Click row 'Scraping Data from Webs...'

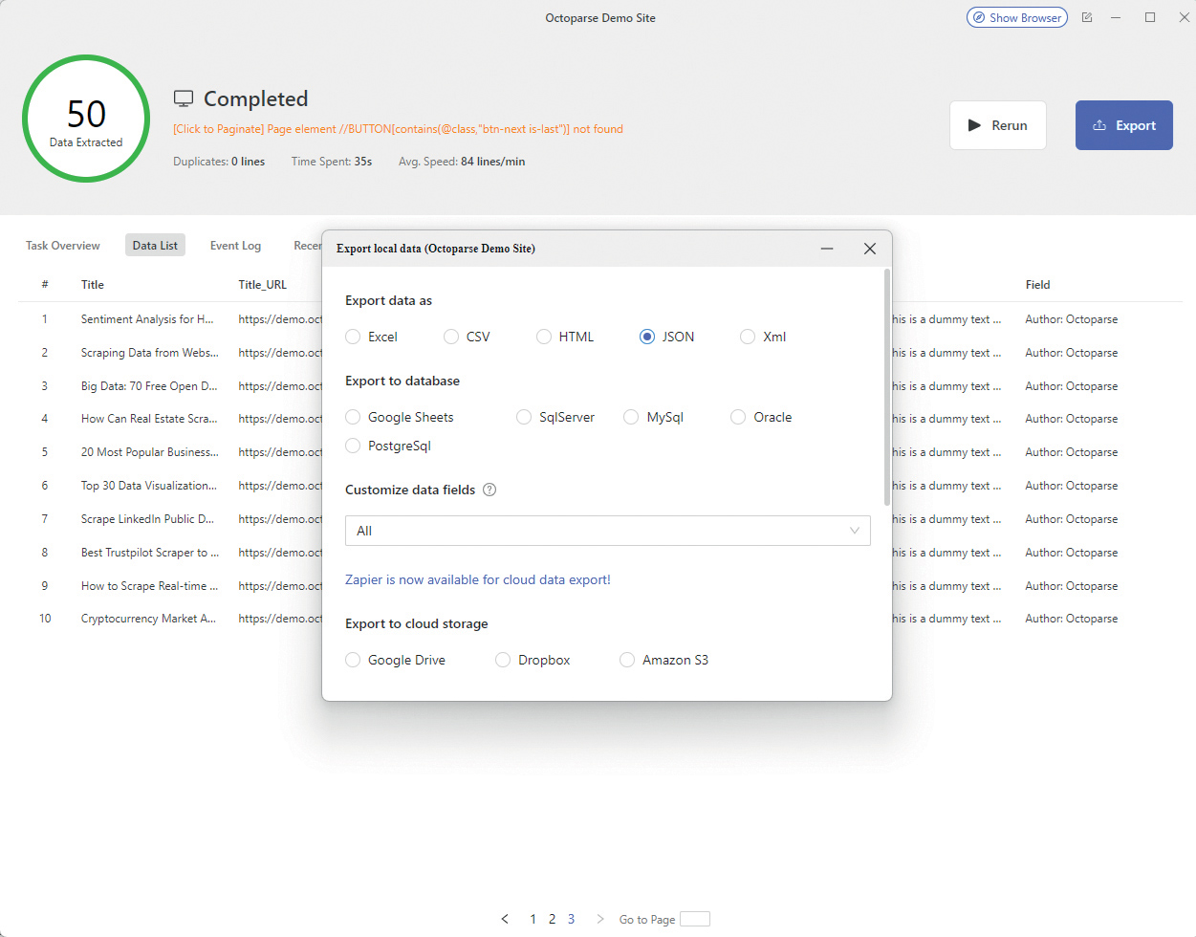[x=150, y=353]
